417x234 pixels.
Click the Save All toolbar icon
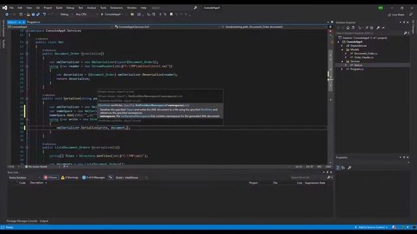tap(38, 14)
